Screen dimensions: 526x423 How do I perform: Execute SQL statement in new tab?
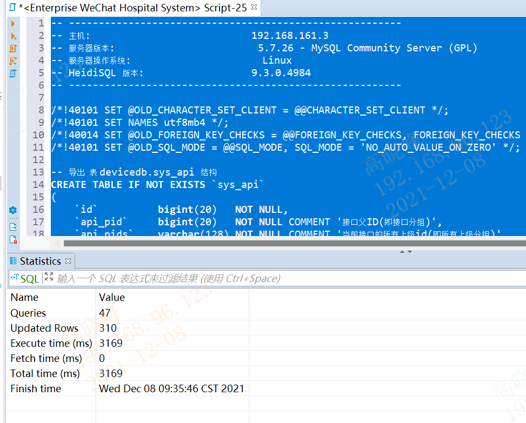(x=13, y=36)
